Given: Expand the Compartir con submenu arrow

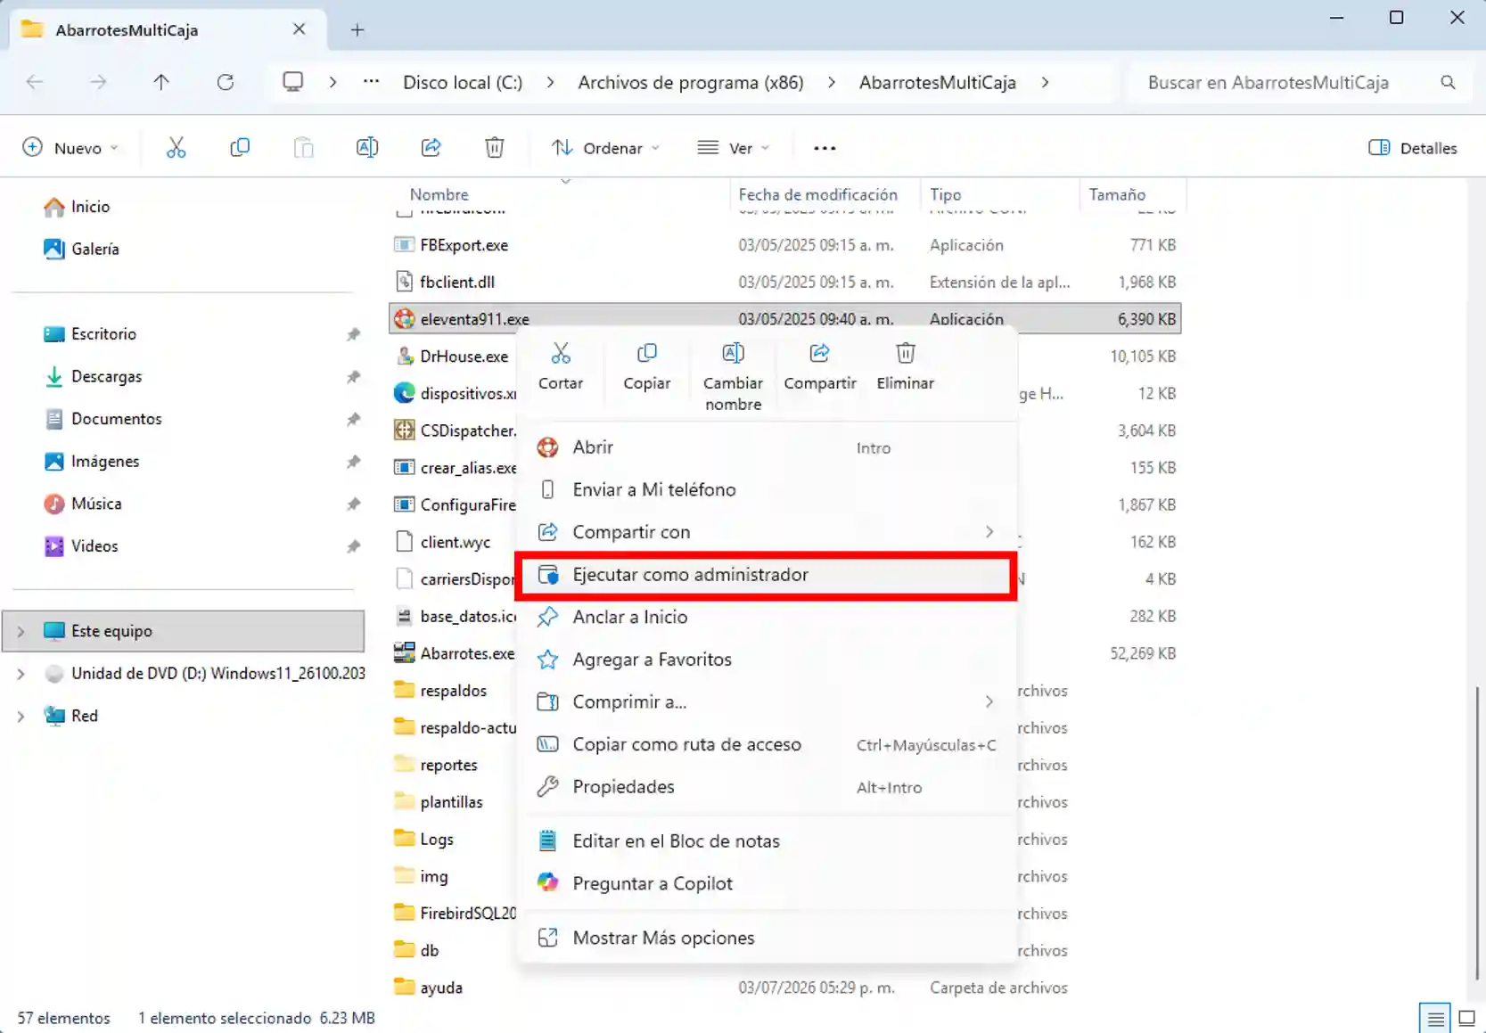Looking at the screenshot, I should 989,532.
